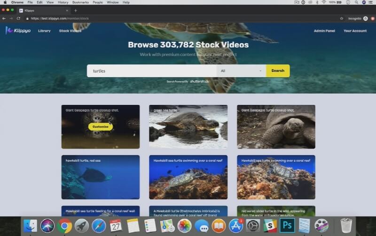
Task: Open the Chrome menu
Action: tap(17, 2)
